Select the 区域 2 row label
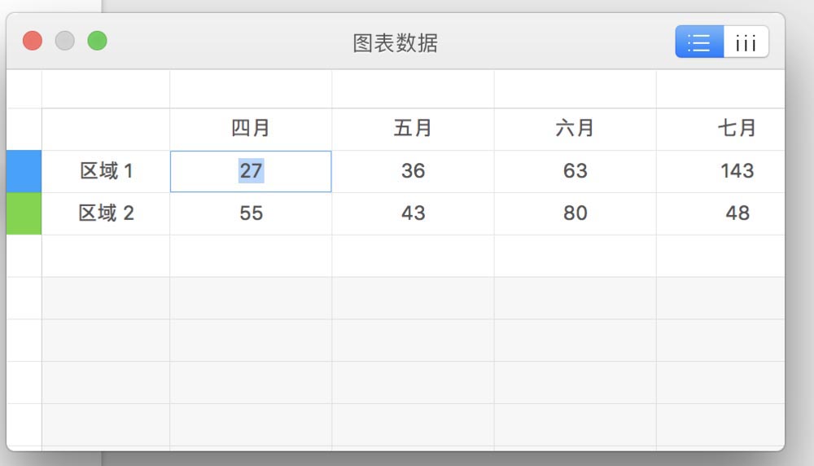This screenshot has width=814, height=466. (x=106, y=213)
